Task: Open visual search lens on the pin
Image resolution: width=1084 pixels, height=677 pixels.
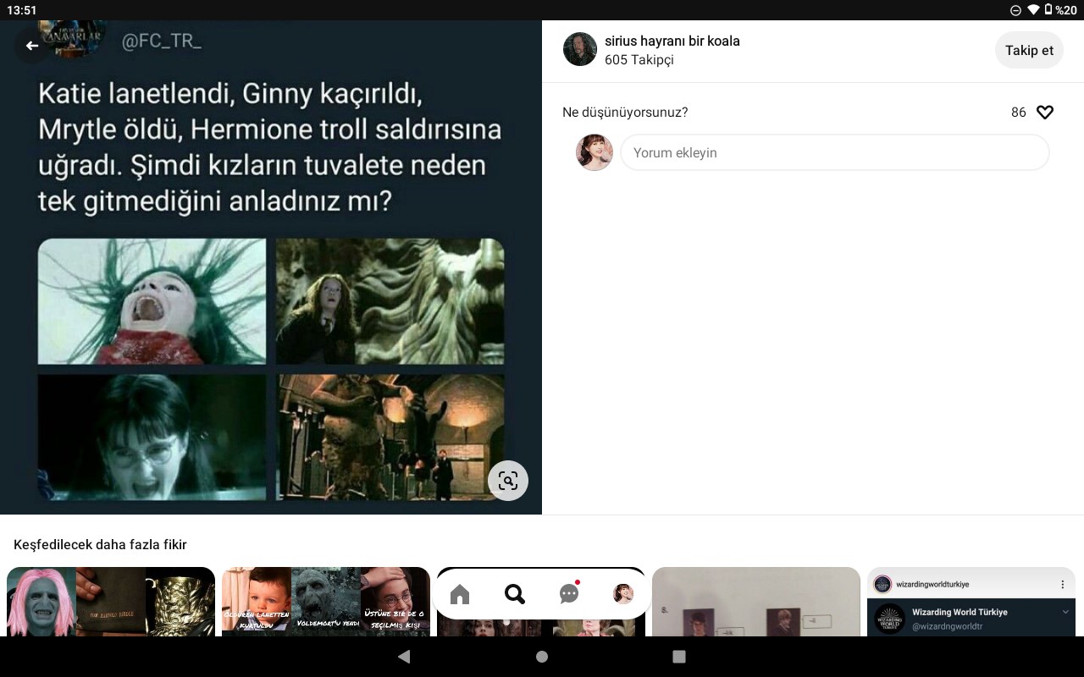Action: (508, 481)
